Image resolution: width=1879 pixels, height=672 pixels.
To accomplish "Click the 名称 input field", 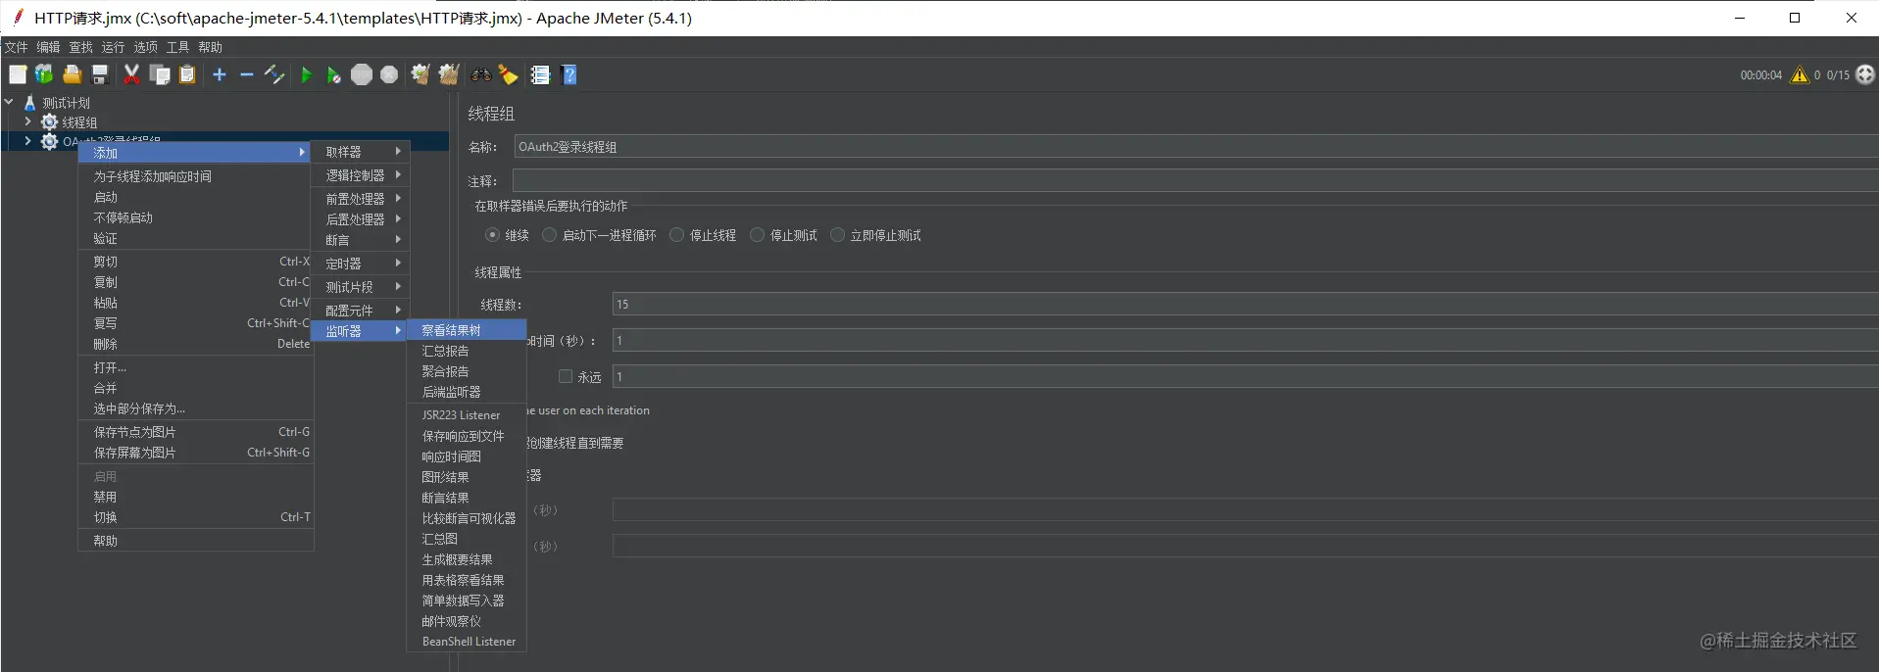I will coord(1196,147).
